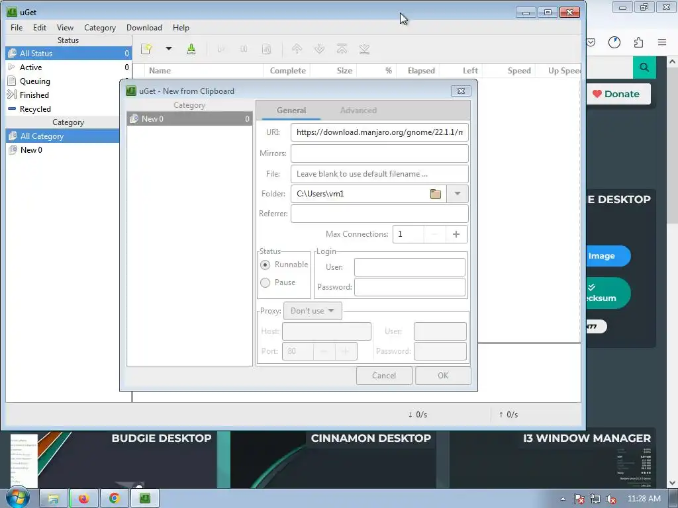Select the Recycled status filter

coord(63,109)
